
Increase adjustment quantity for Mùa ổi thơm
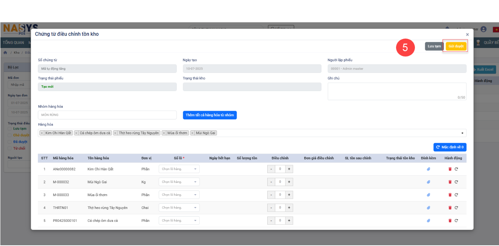point(289,195)
